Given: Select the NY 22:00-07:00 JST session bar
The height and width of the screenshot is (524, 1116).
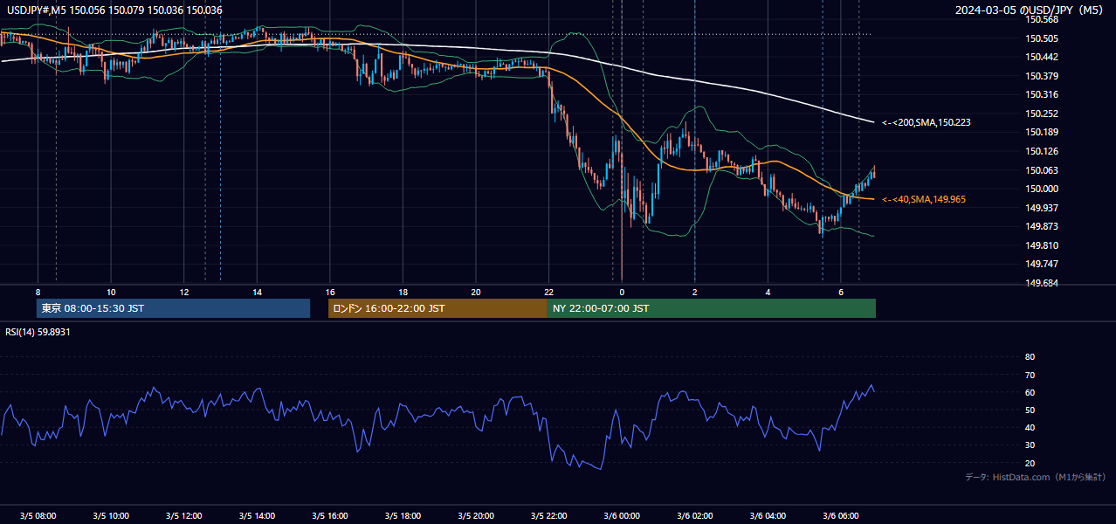Looking at the screenshot, I should pos(712,308).
